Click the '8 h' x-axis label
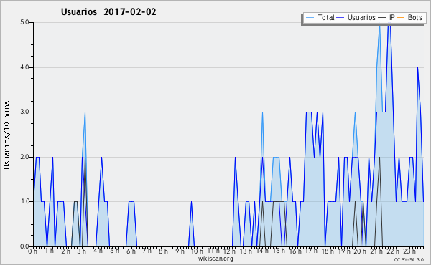This screenshot has width=431, height=265. click(163, 251)
